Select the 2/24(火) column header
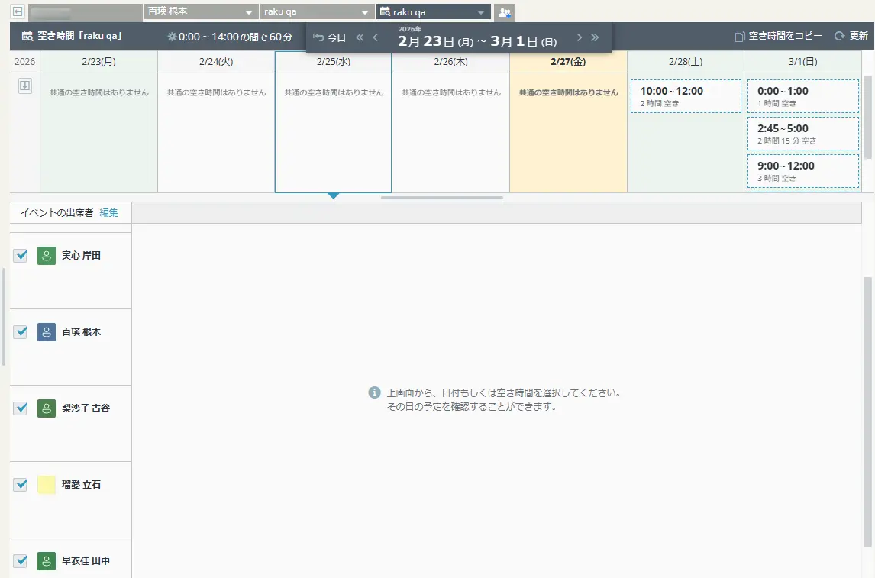This screenshot has width=875, height=578. click(x=216, y=61)
